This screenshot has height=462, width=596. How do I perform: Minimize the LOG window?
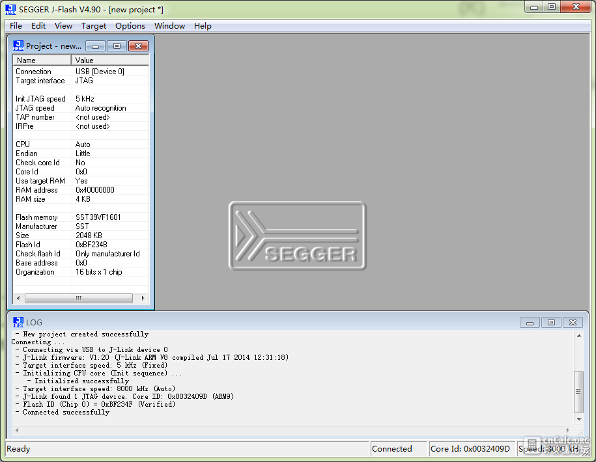pyautogui.click(x=530, y=322)
